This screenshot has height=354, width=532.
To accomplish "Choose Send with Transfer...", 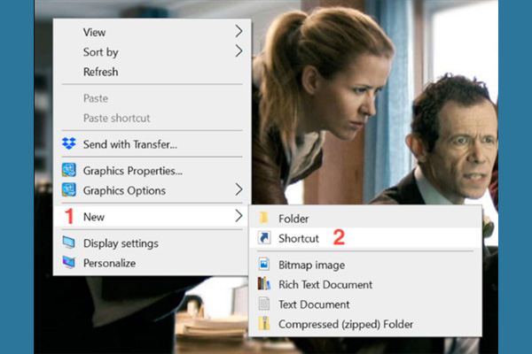I will coord(152,144).
